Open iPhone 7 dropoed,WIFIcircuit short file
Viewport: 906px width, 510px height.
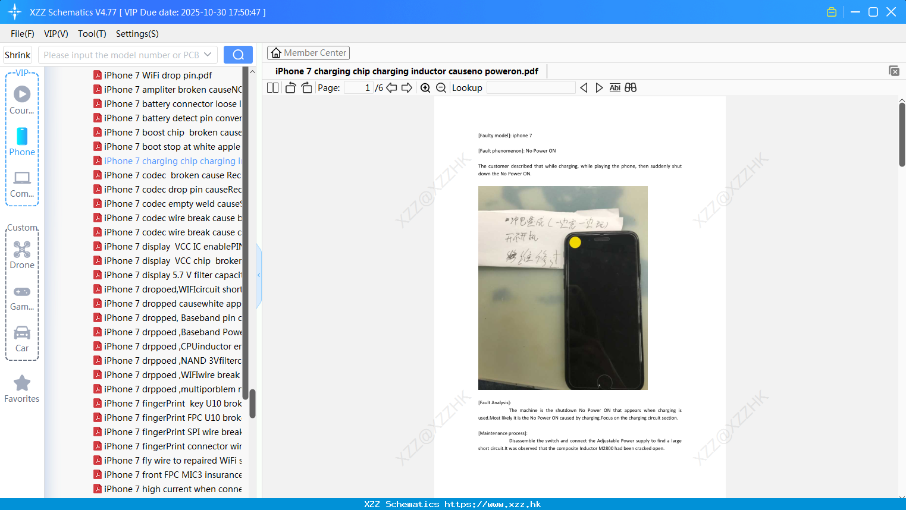click(x=167, y=289)
